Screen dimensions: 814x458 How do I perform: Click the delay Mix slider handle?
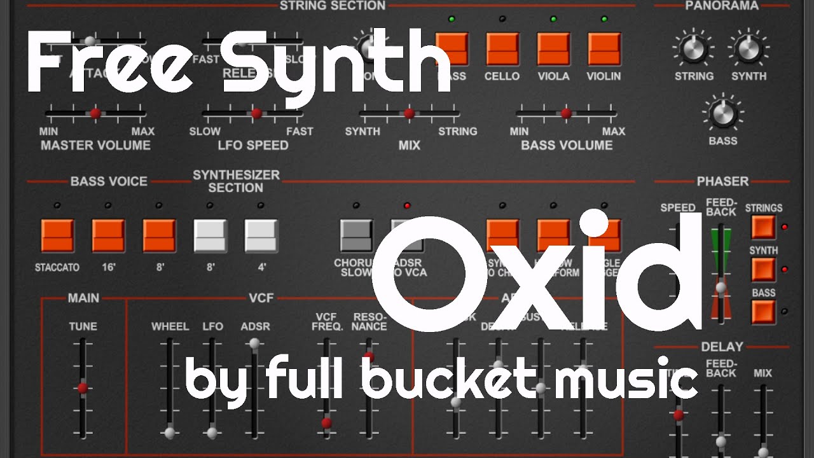coord(762,453)
